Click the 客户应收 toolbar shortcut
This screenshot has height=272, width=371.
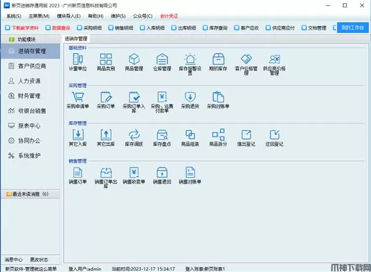[x=247, y=28]
